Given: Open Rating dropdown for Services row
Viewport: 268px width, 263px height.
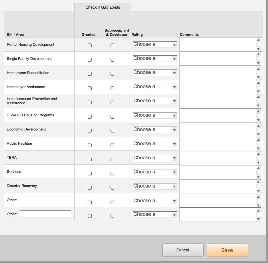Looking at the screenshot, I should click(x=155, y=172).
